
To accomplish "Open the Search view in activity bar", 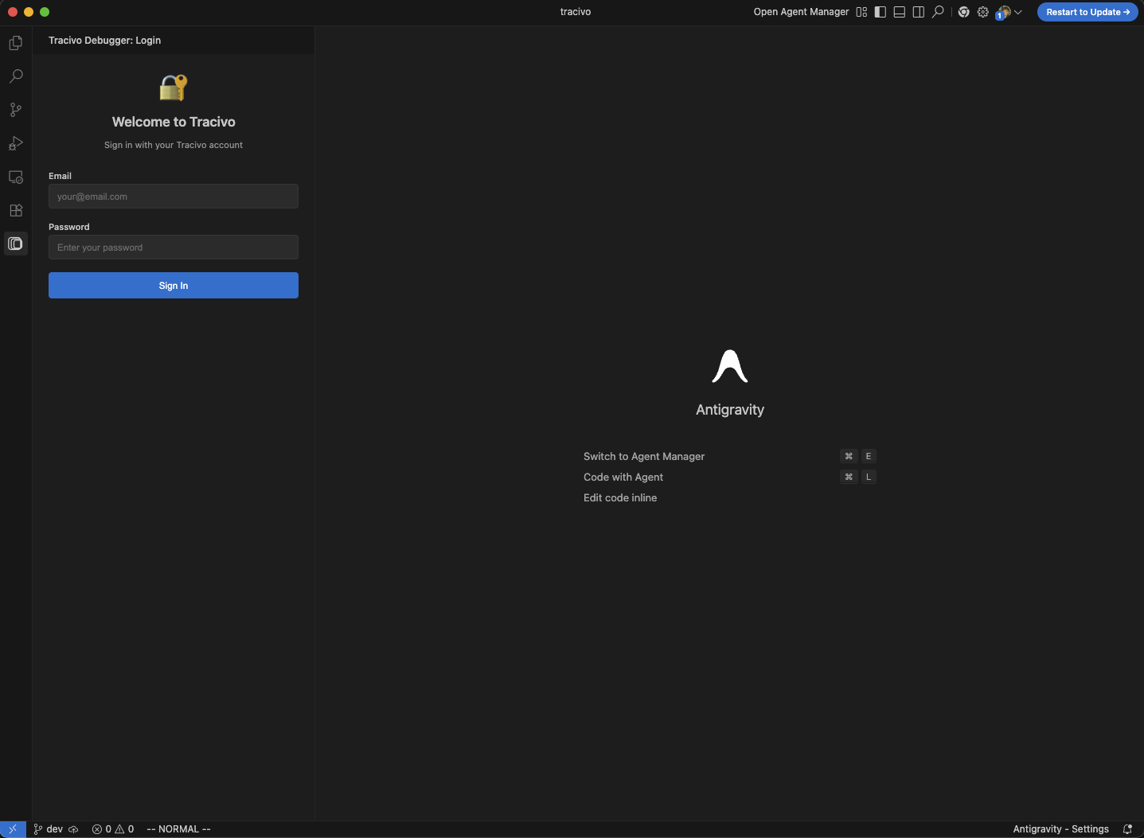I will (x=16, y=76).
